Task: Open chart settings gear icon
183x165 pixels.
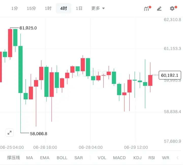Action: pyautogui.click(x=173, y=8)
